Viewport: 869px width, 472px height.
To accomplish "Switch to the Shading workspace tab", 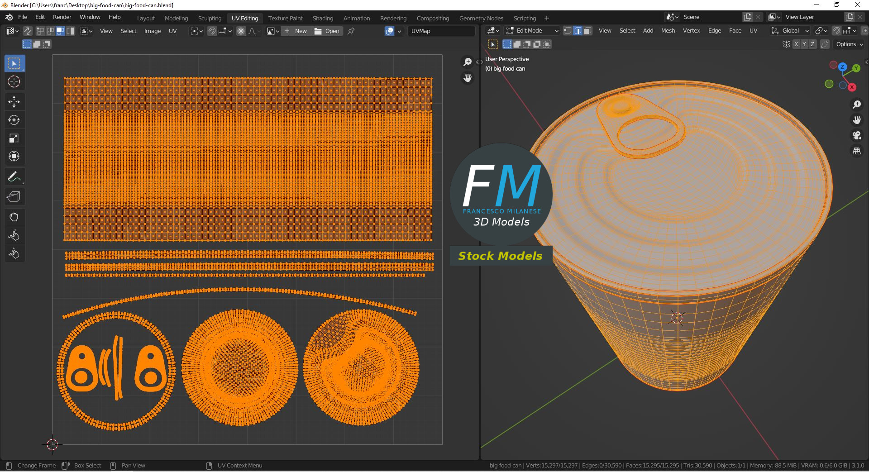I will pyautogui.click(x=323, y=18).
